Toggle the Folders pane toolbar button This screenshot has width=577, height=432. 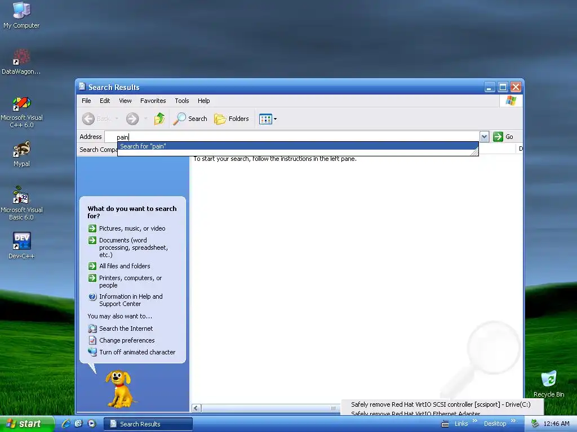click(x=232, y=119)
